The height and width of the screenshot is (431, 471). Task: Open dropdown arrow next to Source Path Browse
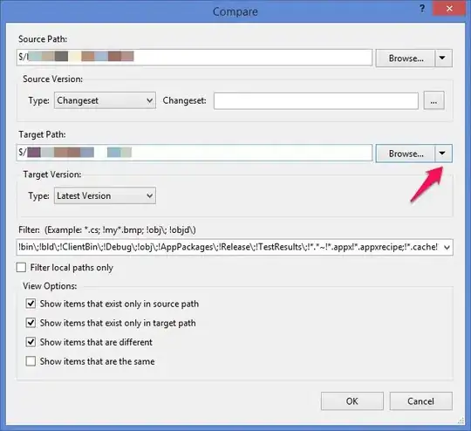coord(442,58)
